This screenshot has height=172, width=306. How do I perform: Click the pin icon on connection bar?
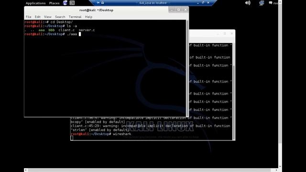[98, 3]
